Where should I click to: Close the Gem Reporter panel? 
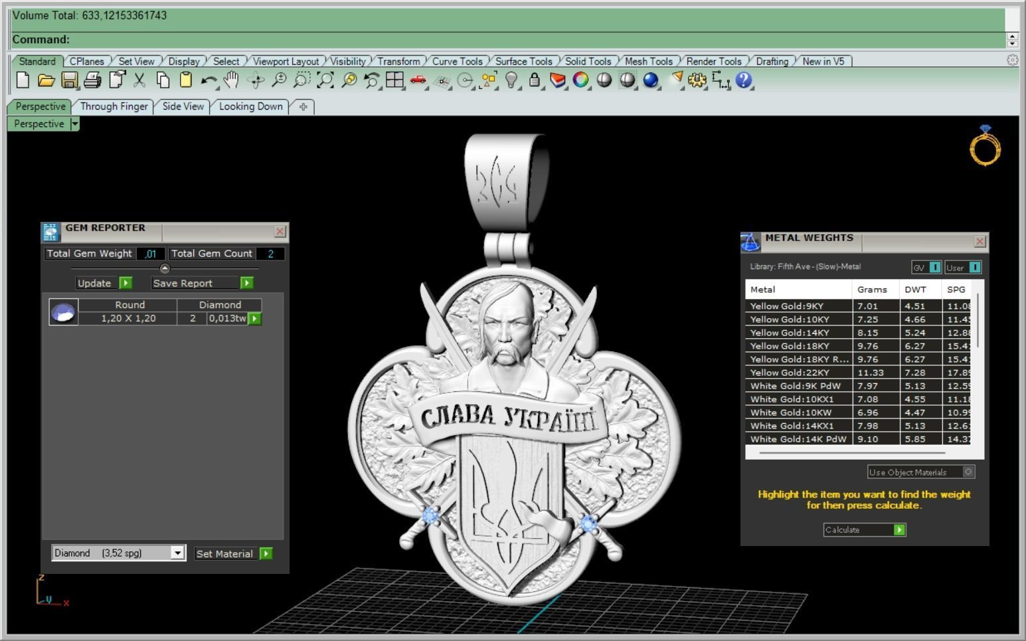(280, 231)
